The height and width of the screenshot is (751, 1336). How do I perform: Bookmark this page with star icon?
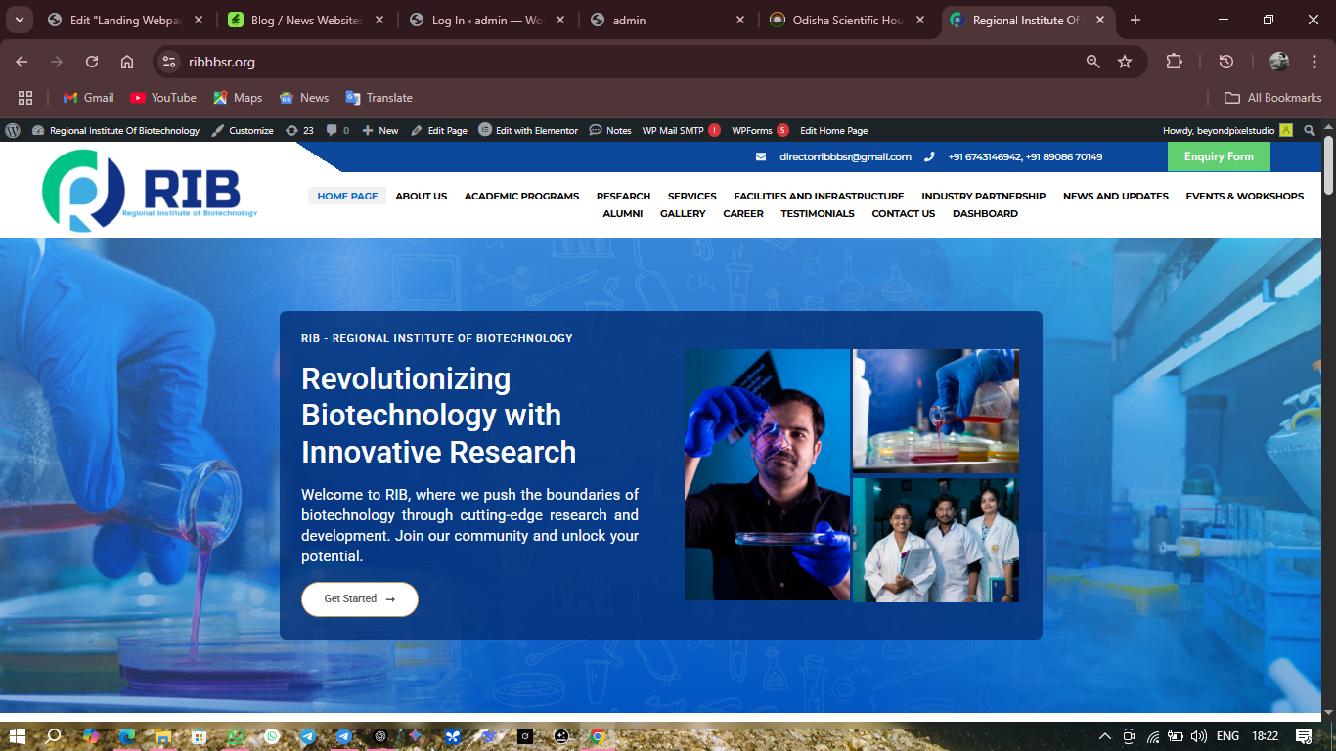1125,62
